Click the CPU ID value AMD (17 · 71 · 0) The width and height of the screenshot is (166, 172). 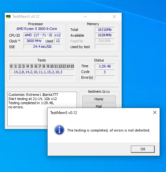pos(39,35)
